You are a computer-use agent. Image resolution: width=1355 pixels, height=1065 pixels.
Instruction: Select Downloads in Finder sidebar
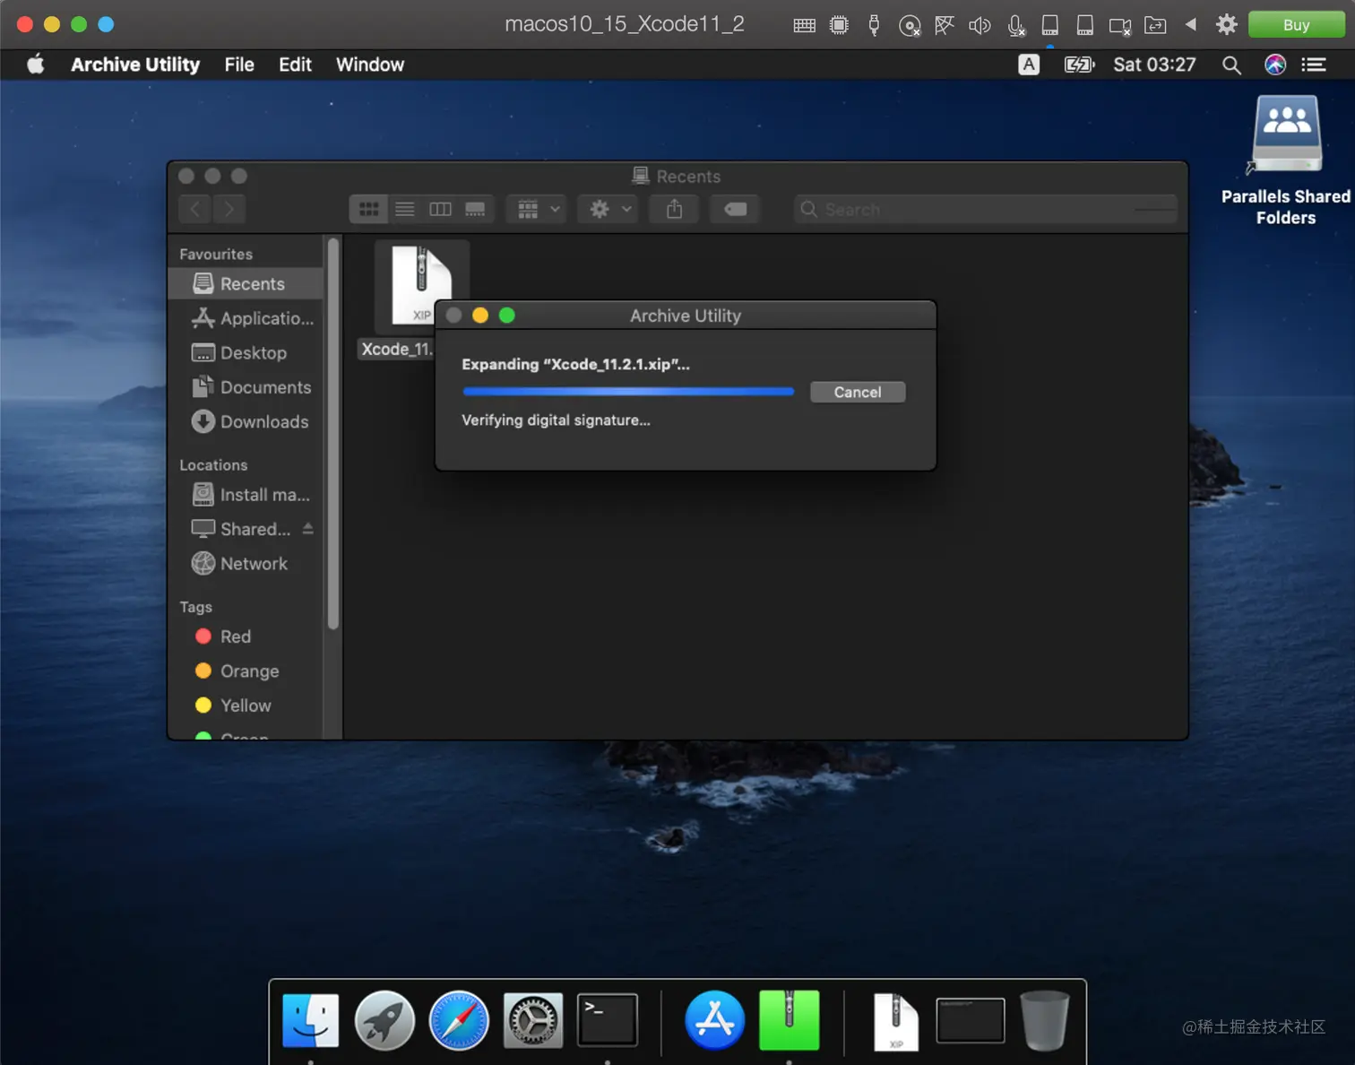click(246, 421)
